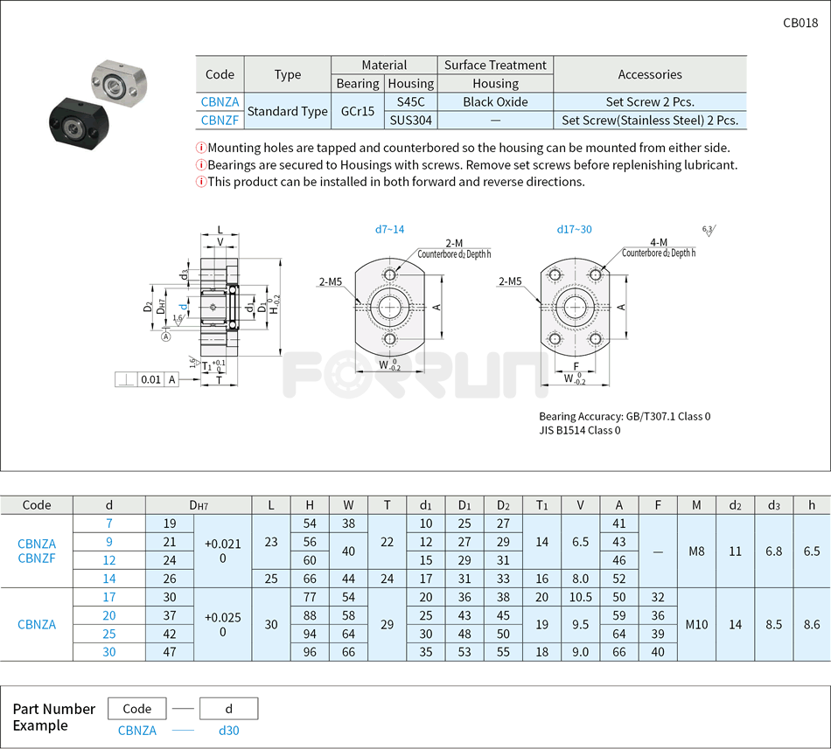This screenshot has width=831, height=749.
Task: Click the DH7 column header in the dimension table
Action: 199,505
